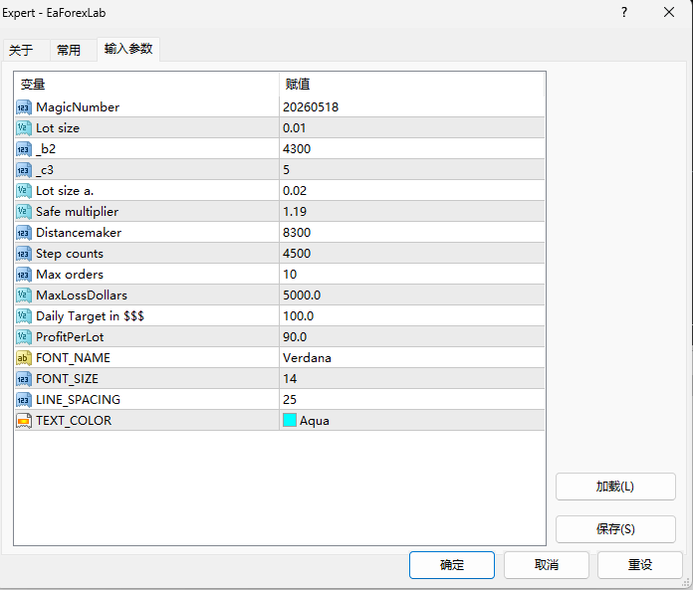Select the Max orders value 10
The width and height of the screenshot is (693, 590).
tap(290, 275)
